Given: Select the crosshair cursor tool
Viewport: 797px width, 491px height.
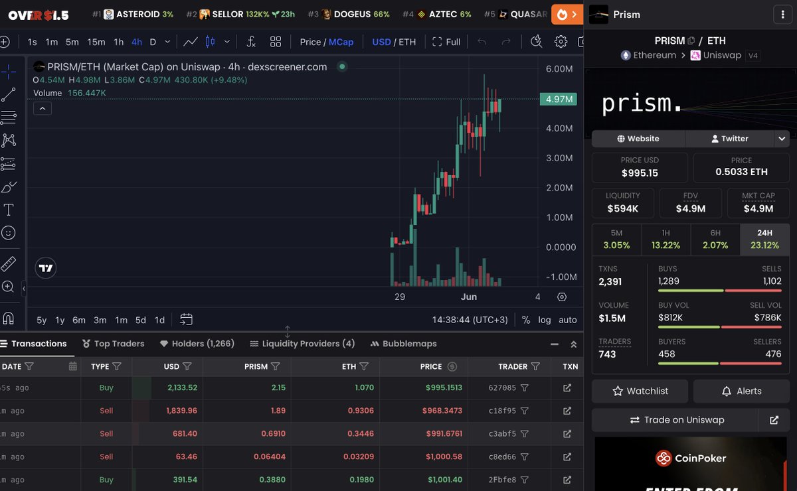Looking at the screenshot, I should [9, 72].
